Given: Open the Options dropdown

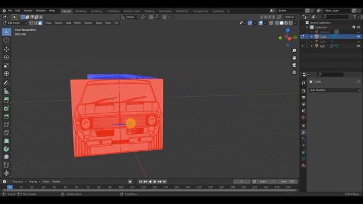Looking at the screenshot, I should pyautogui.click(x=290, y=17).
